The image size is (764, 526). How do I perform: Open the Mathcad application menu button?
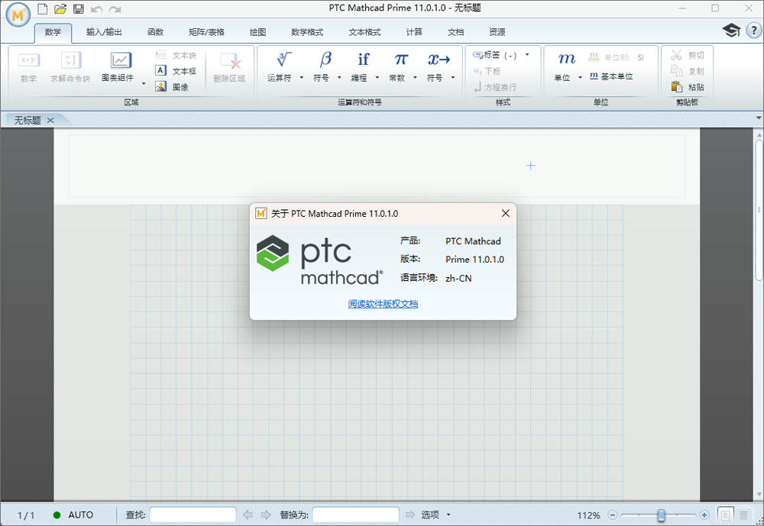click(18, 15)
